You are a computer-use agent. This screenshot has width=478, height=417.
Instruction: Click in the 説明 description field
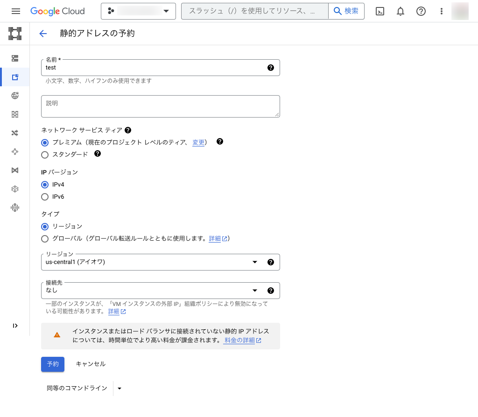(161, 106)
